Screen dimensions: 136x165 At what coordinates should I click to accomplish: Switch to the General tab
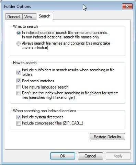click(14, 17)
